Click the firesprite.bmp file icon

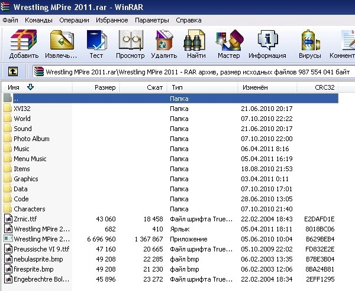tap(8, 269)
